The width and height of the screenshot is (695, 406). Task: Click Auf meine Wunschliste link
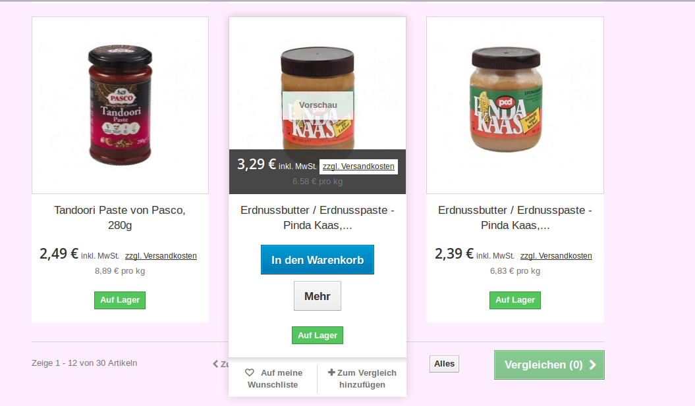(274, 378)
